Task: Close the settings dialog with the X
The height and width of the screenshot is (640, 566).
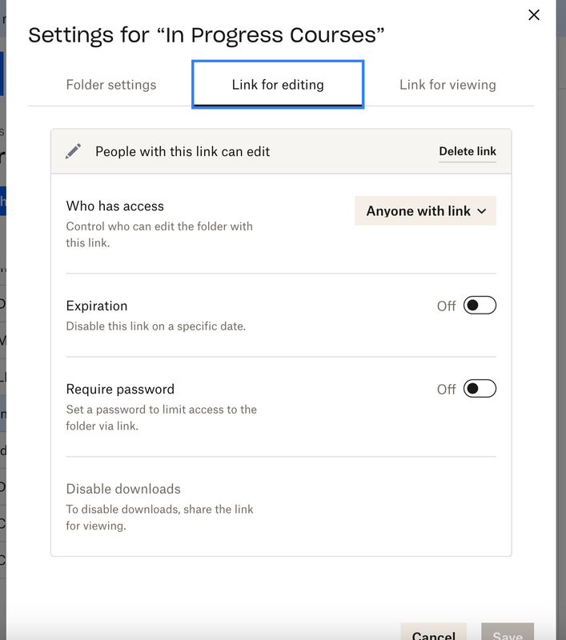Action: click(534, 15)
